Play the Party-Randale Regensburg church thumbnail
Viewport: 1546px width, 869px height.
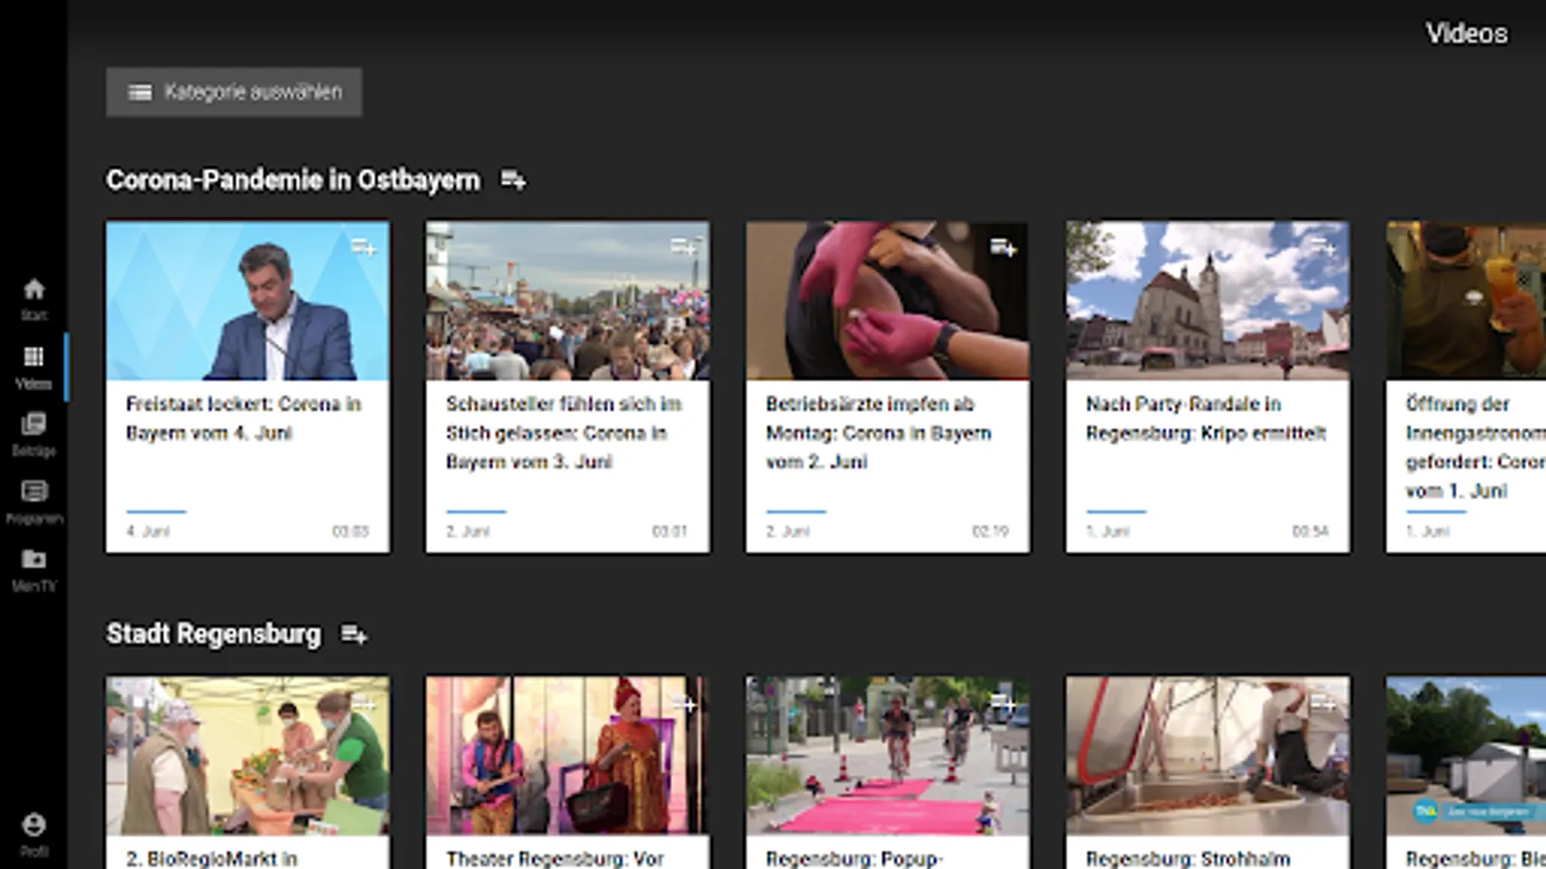click(x=1208, y=300)
